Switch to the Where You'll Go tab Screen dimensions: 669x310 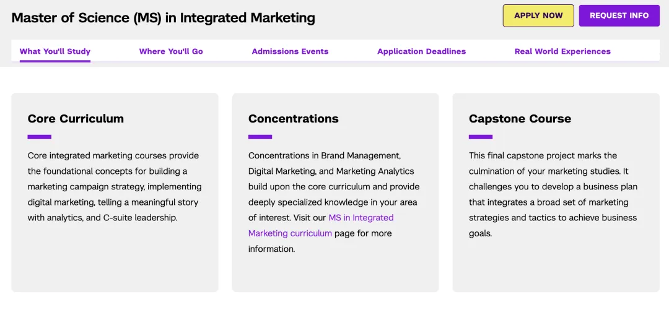pyautogui.click(x=171, y=51)
